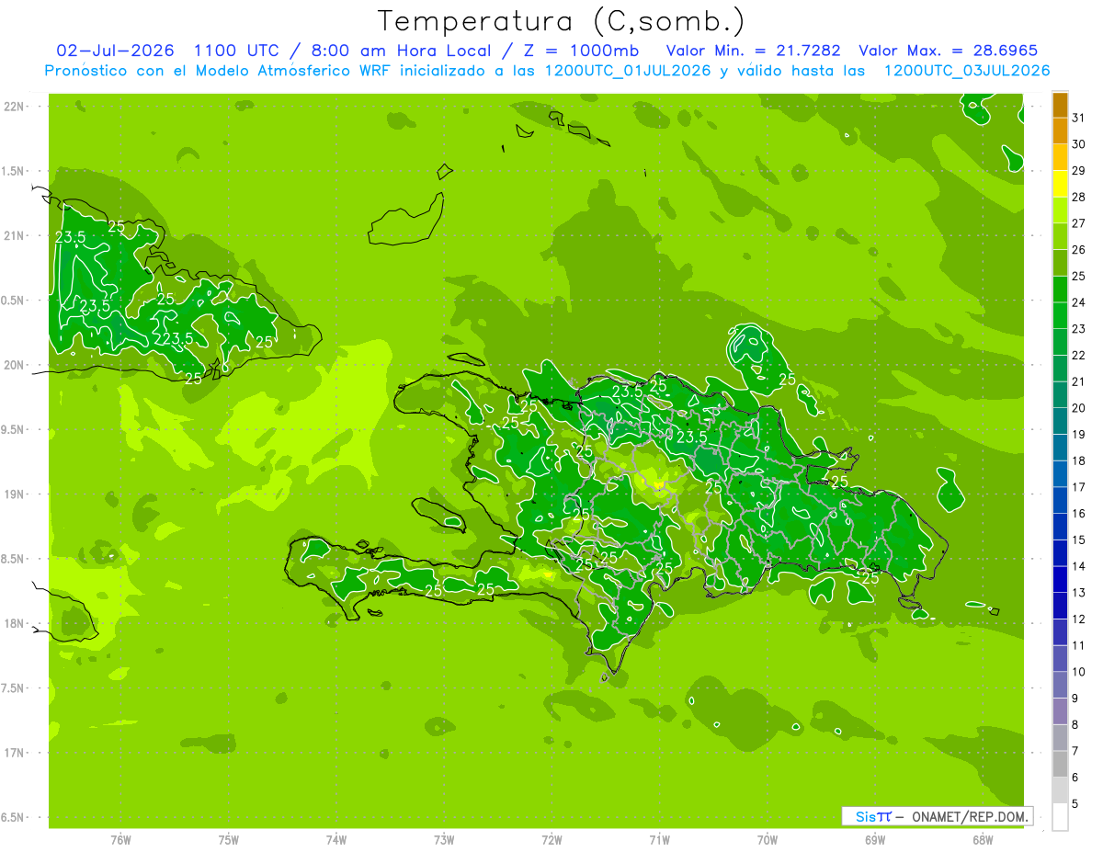Click the "22N" latitude axis label
The height and width of the screenshot is (852, 1103).
(15, 107)
